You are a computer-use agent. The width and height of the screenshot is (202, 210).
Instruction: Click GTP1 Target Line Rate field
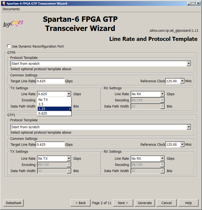click(50, 144)
